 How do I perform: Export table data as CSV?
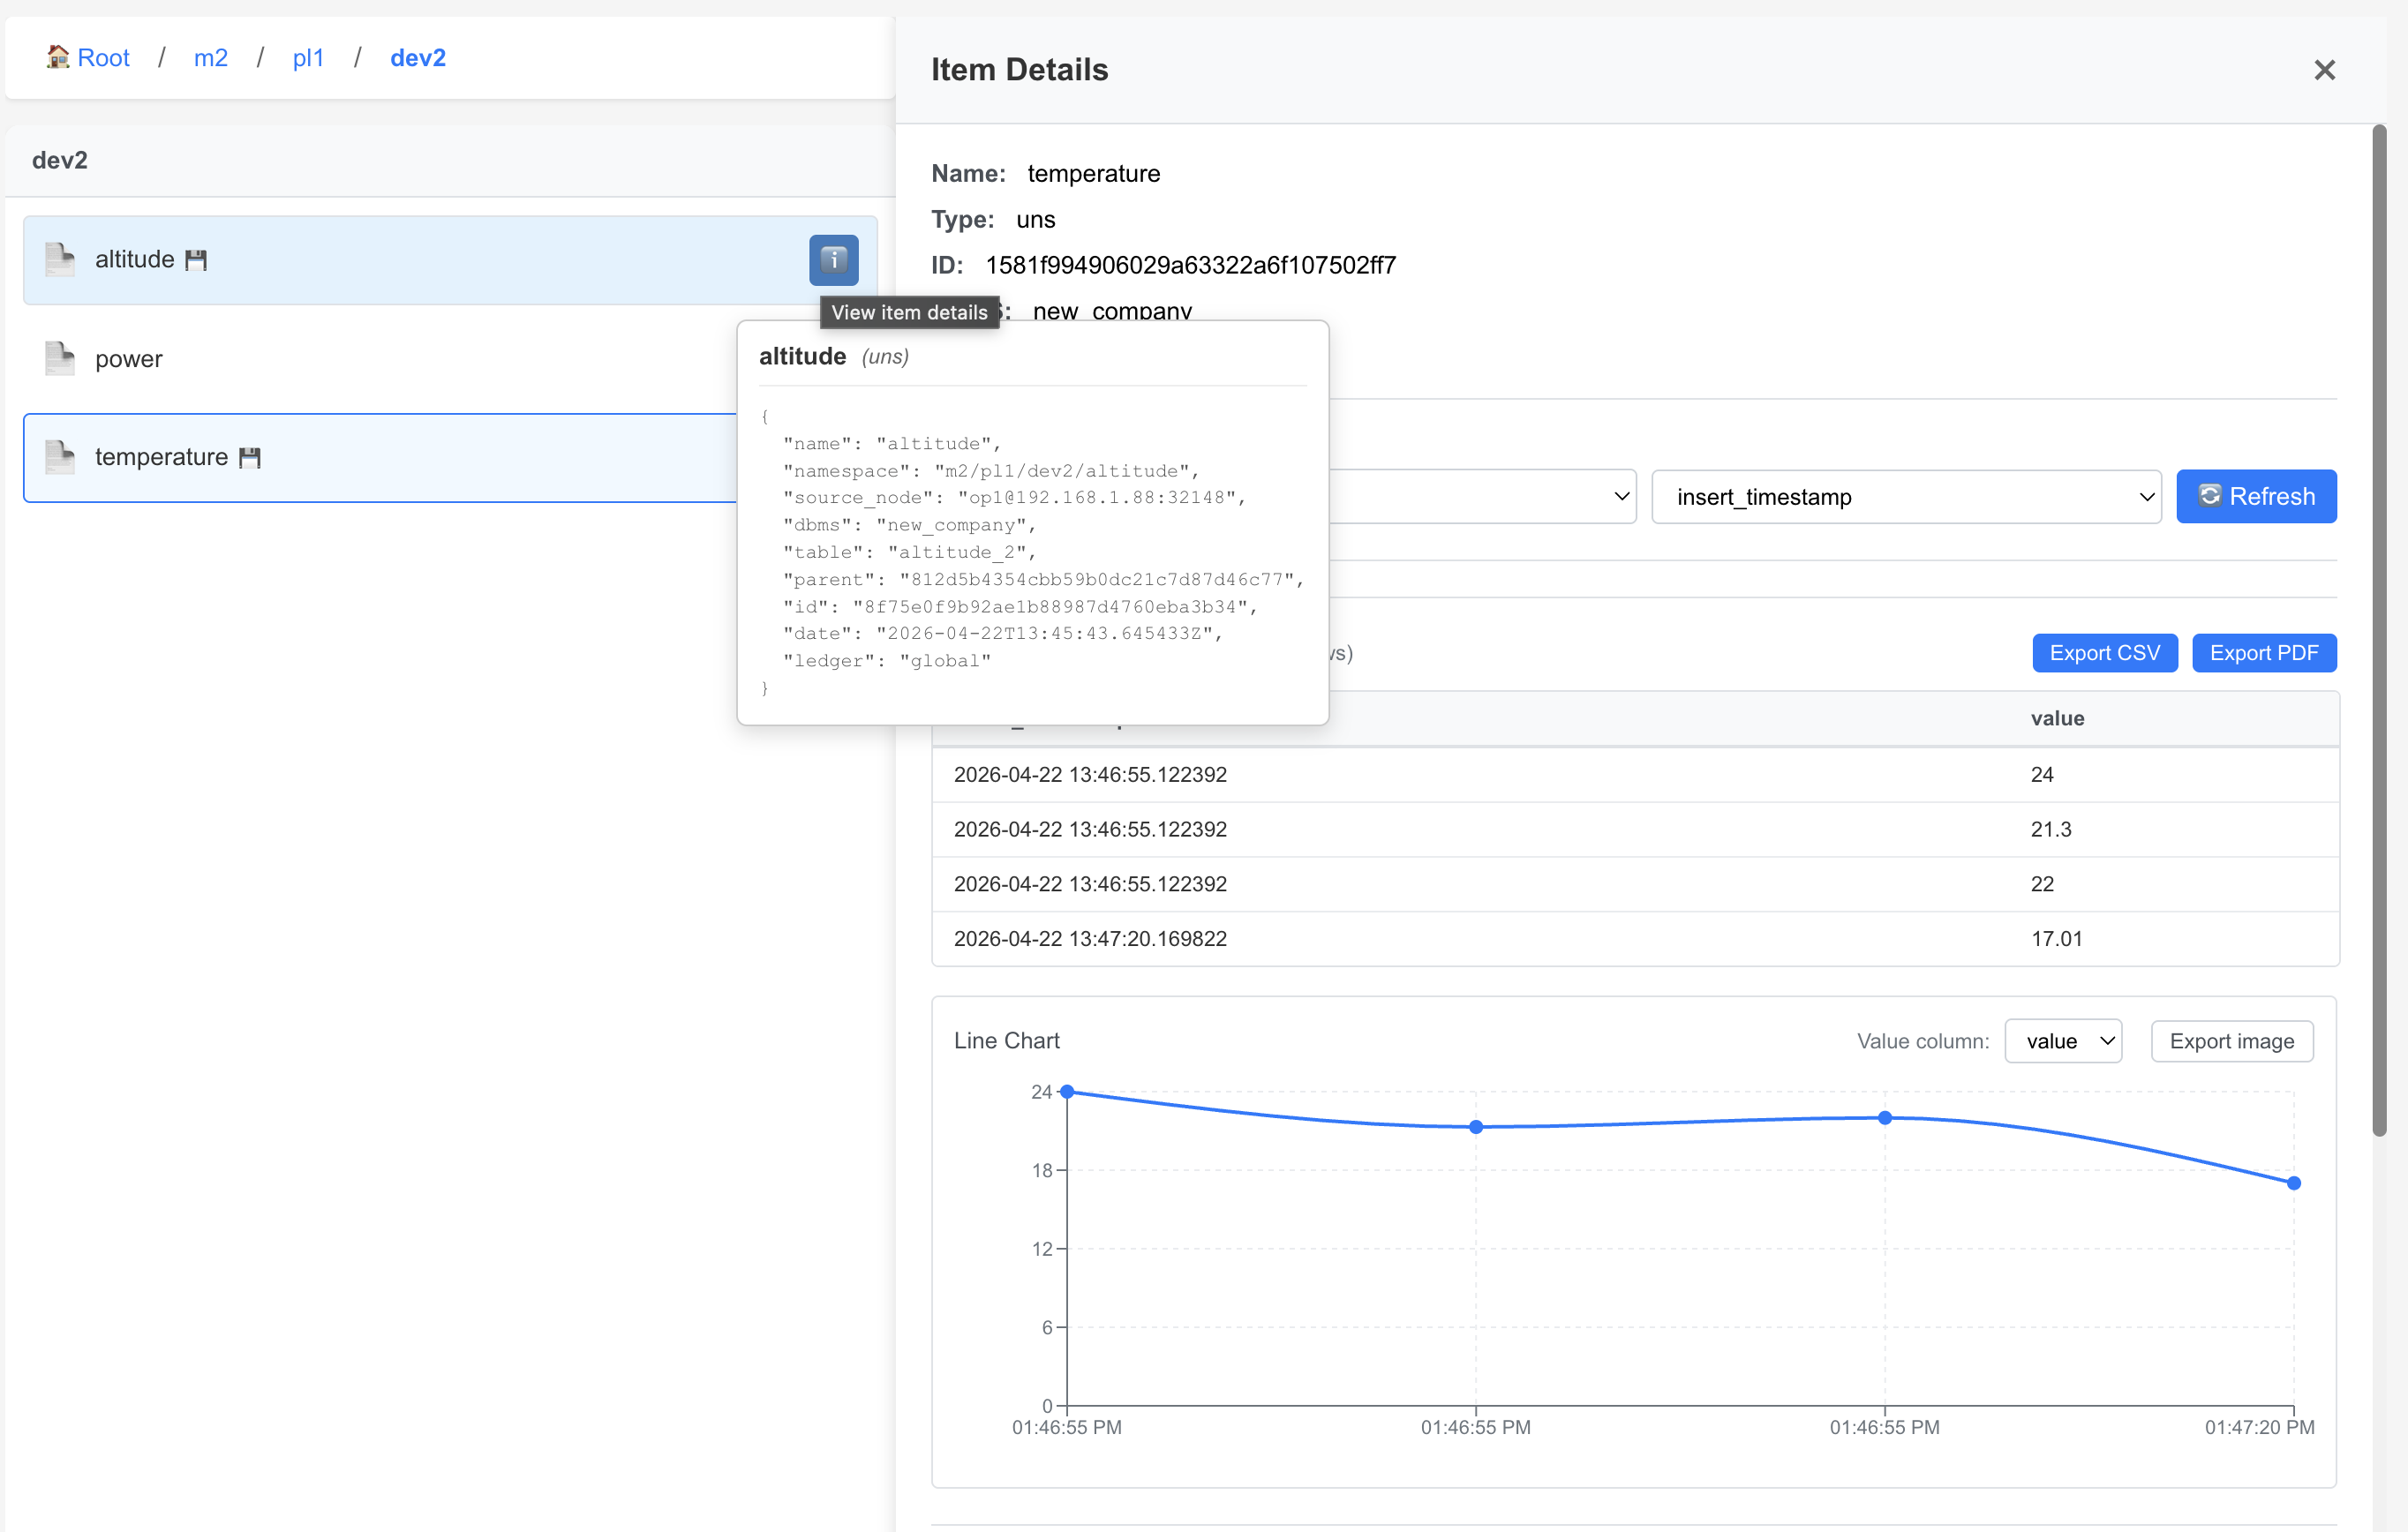(2104, 653)
